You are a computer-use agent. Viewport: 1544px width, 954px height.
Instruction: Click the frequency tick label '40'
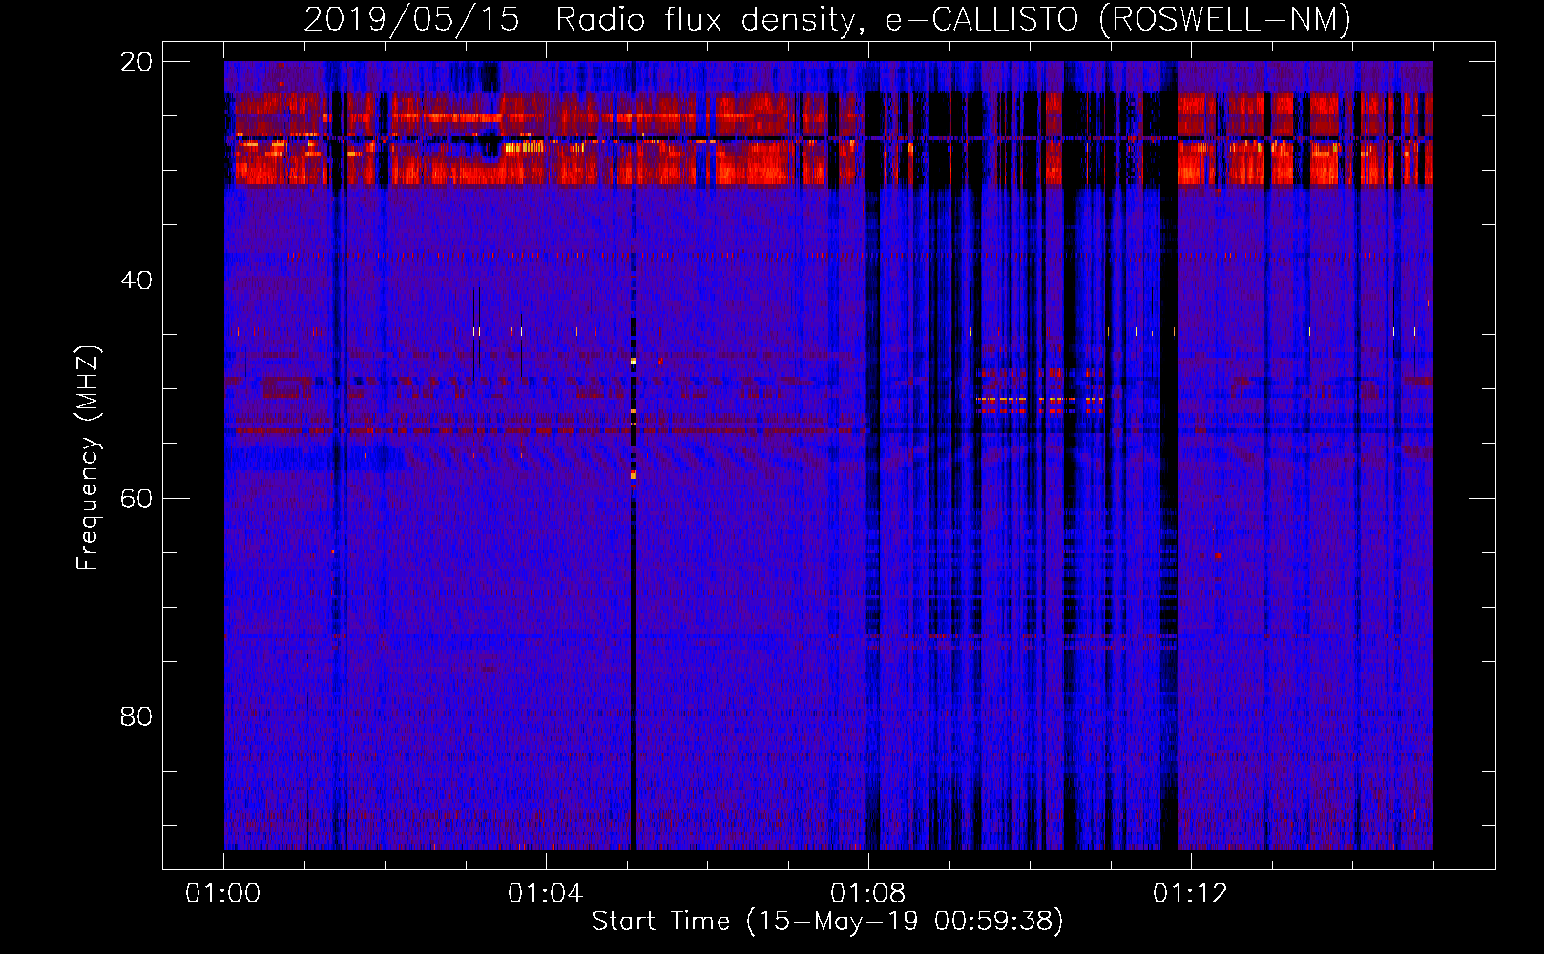click(x=136, y=280)
